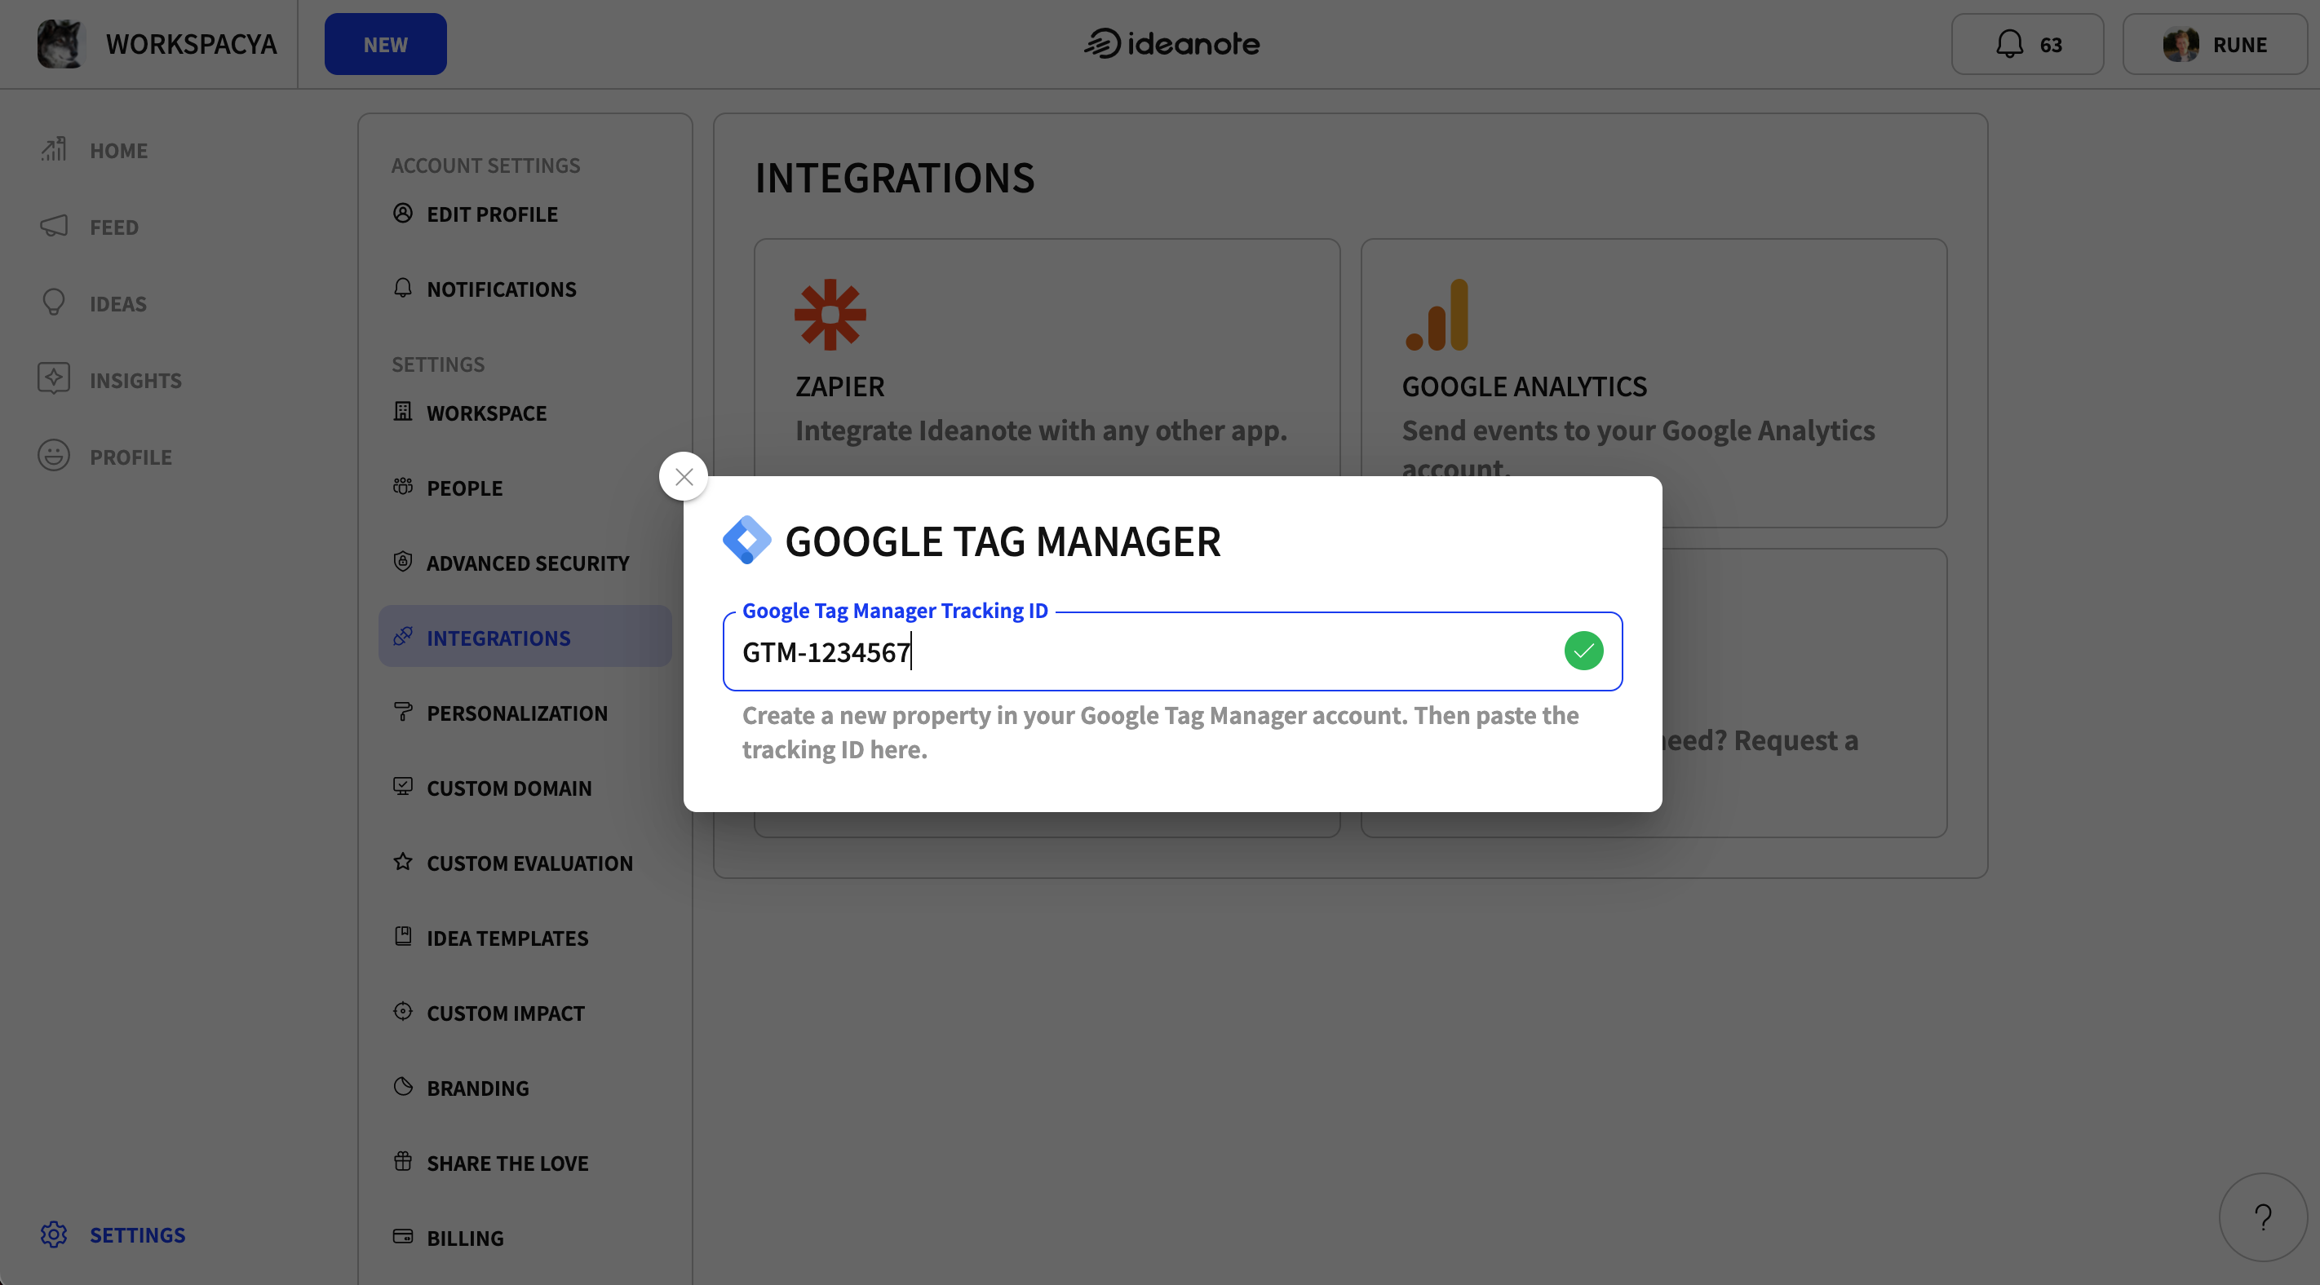
Task: Open the Advanced Security shield icon
Action: [x=403, y=561]
